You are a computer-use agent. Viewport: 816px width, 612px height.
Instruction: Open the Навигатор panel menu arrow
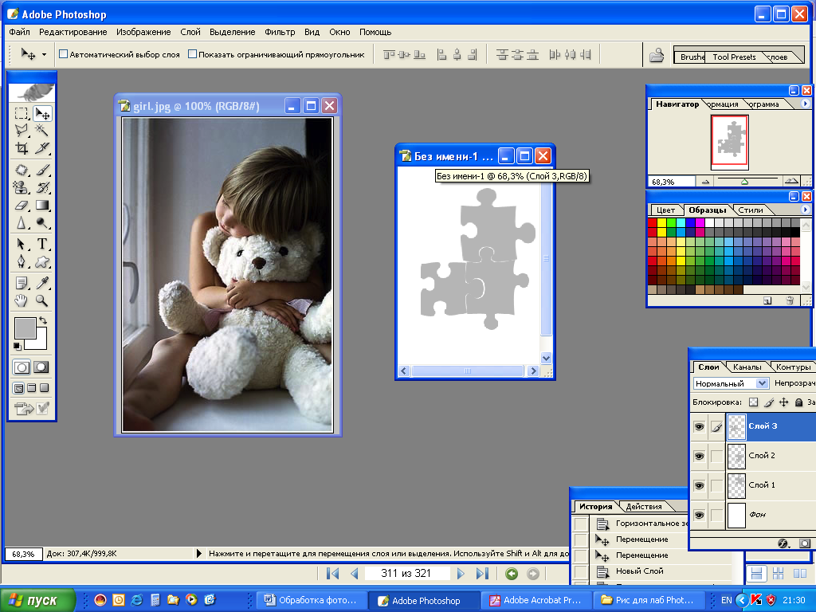pos(805,104)
